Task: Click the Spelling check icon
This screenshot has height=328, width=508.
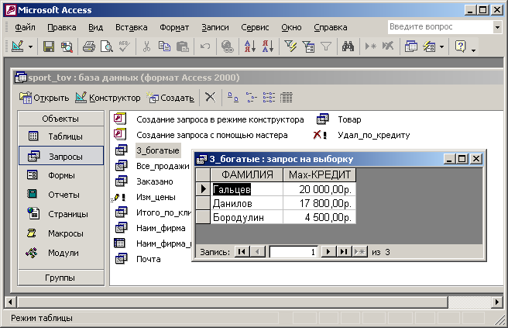Action: pos(124,47)
